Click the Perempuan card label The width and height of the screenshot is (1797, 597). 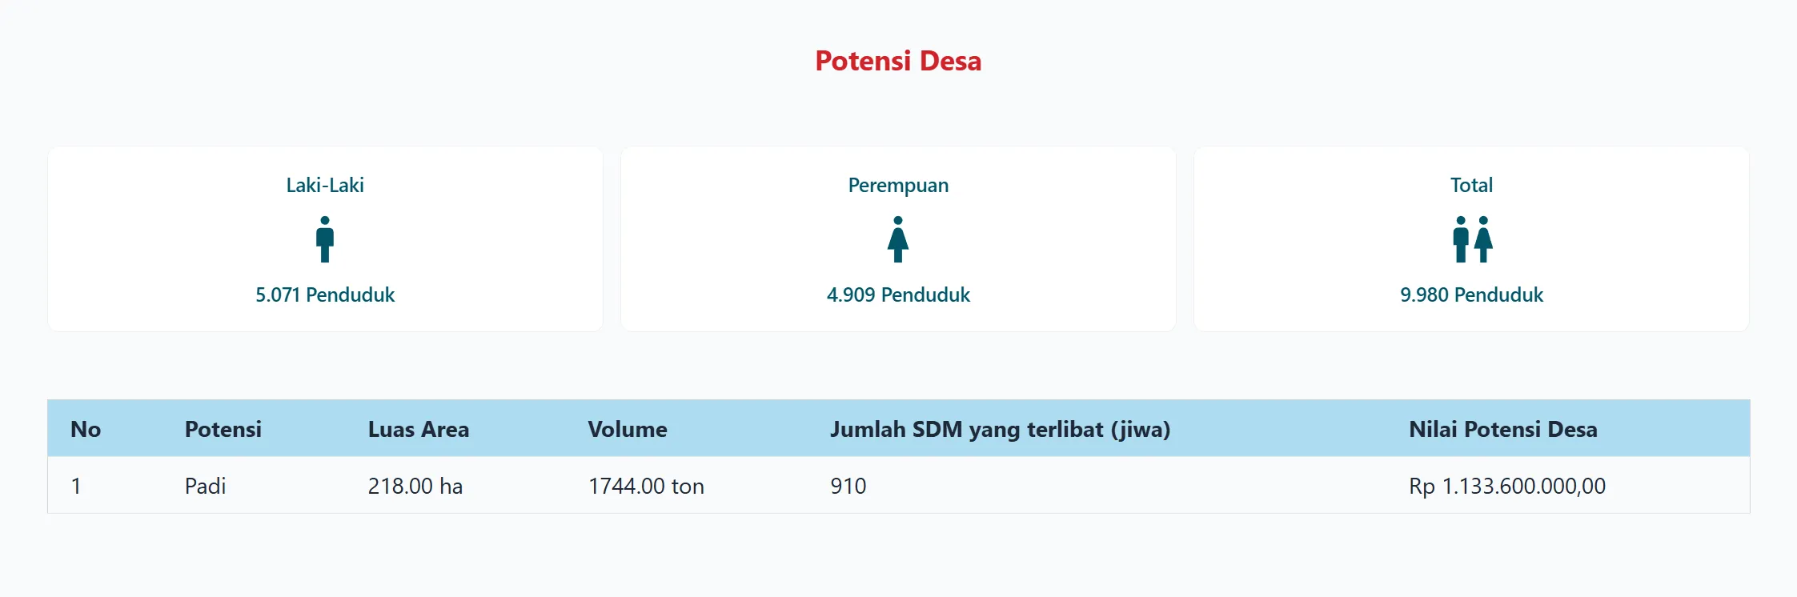(x=898, y=185)
